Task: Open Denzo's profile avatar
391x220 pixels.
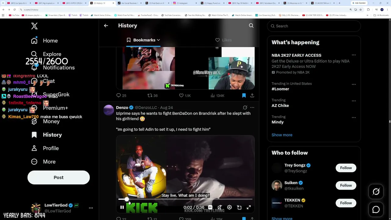Action: tap(108, 110)
